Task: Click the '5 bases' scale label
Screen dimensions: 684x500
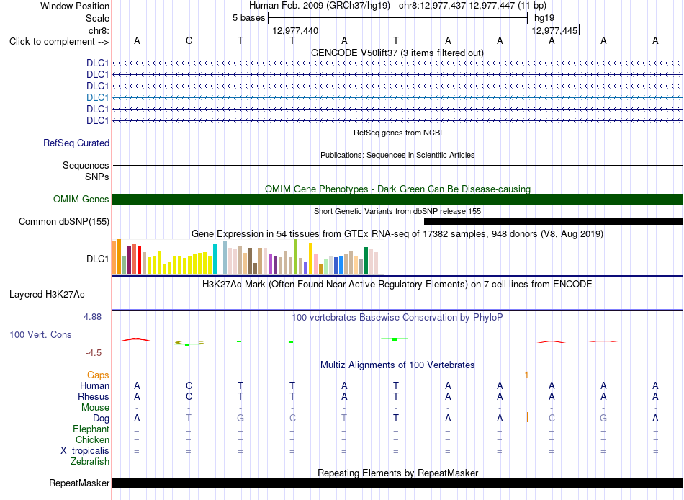Action: (248, 18)
